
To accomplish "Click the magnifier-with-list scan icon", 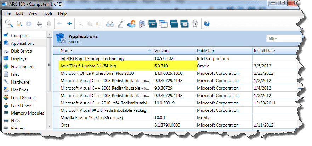I will 19,24.
